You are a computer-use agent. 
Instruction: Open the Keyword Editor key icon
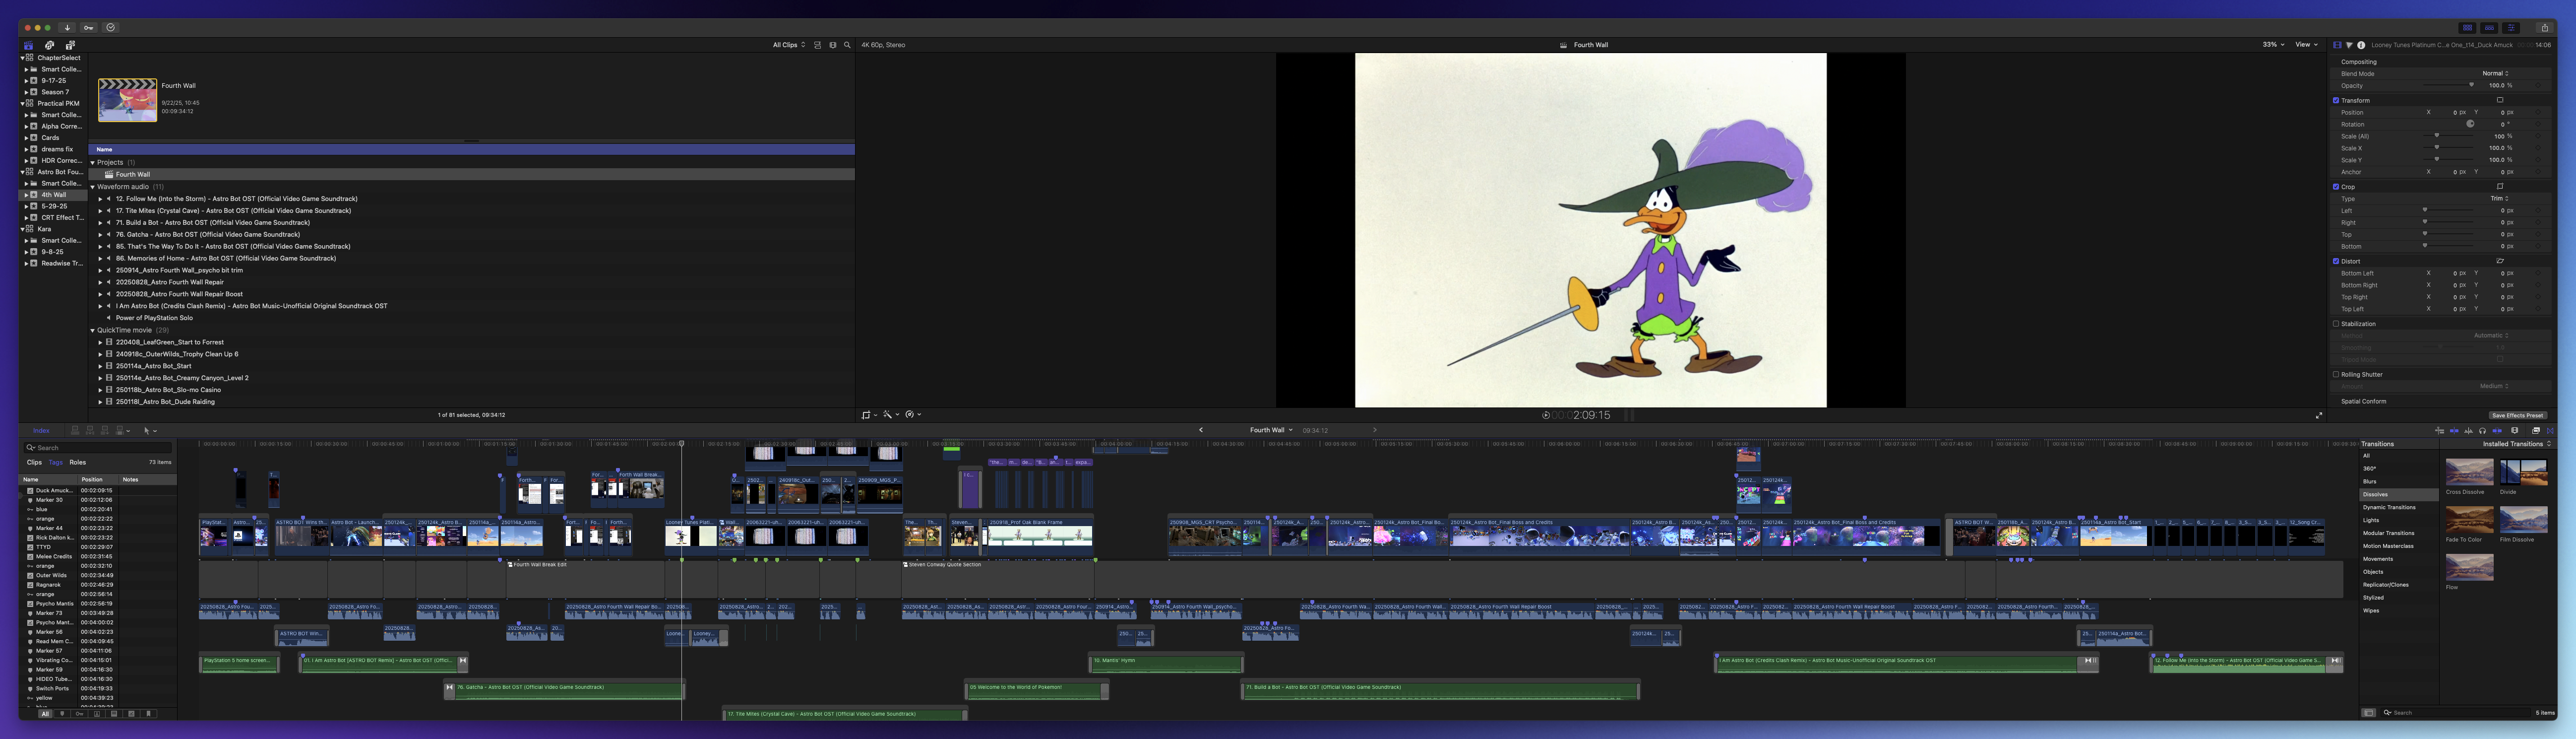tap(89, 28)
